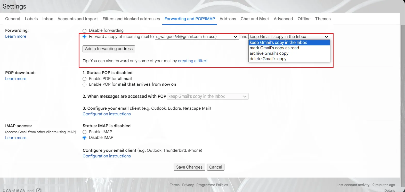The height and width of the screenshot is (192, 405).
Task: Click the Cancel button
Action: point(216,167)
